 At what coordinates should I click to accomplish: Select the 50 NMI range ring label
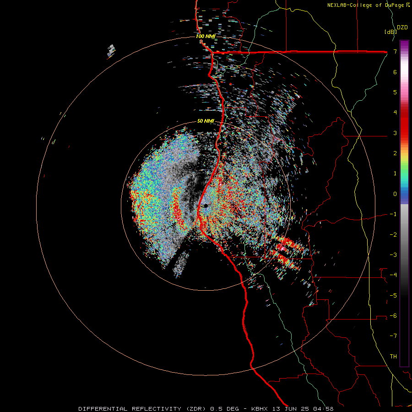(x=206, y=121)
